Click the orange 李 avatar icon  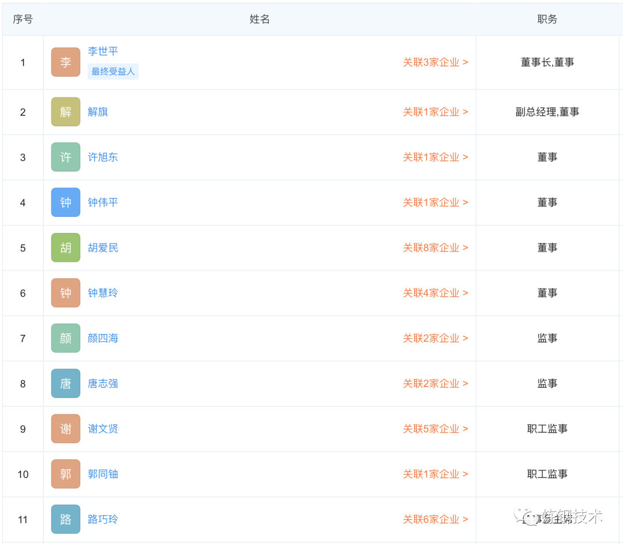coord(66,62)
